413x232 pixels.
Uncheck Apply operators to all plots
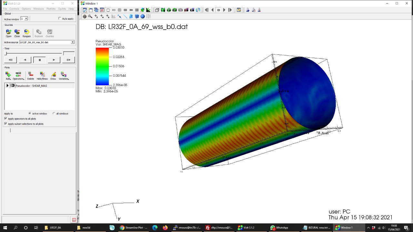(x=5, y=119)
